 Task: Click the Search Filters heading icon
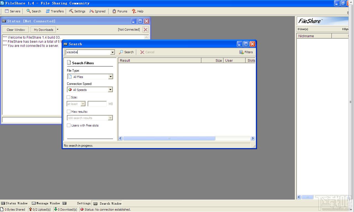coord(69,63)
